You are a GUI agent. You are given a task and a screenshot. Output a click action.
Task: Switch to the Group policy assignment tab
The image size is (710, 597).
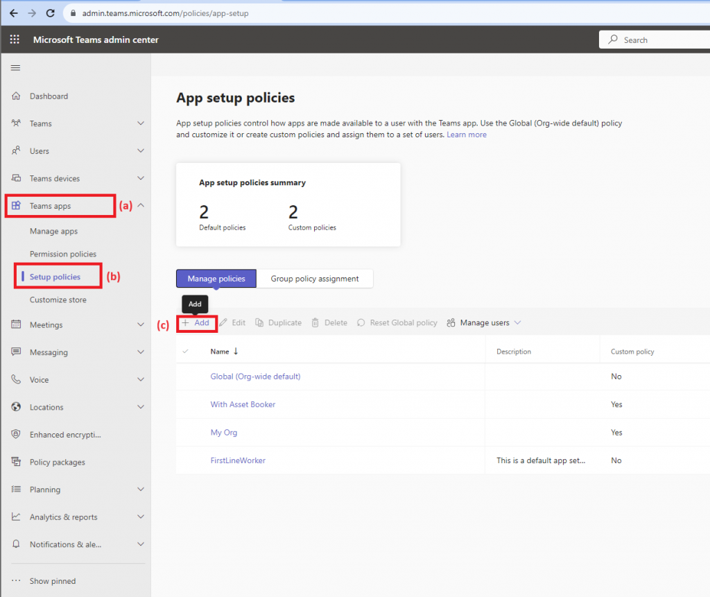coord(315,278)
